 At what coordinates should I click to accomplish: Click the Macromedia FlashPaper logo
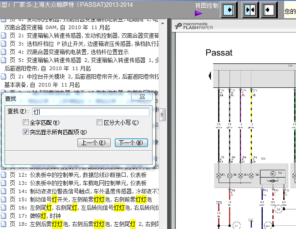(x=194, y=26)
